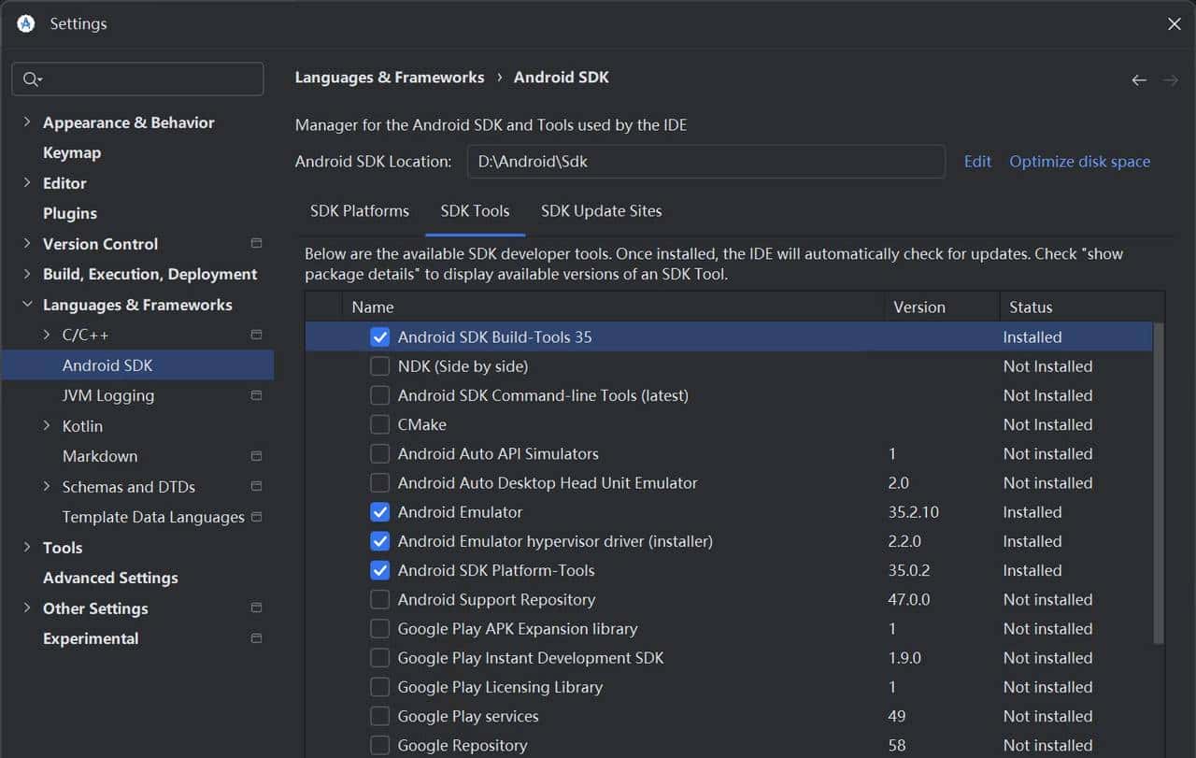Viewport: 1196px width, 758px height.
Task: Check the CMake checkbox
Action: 380,424
